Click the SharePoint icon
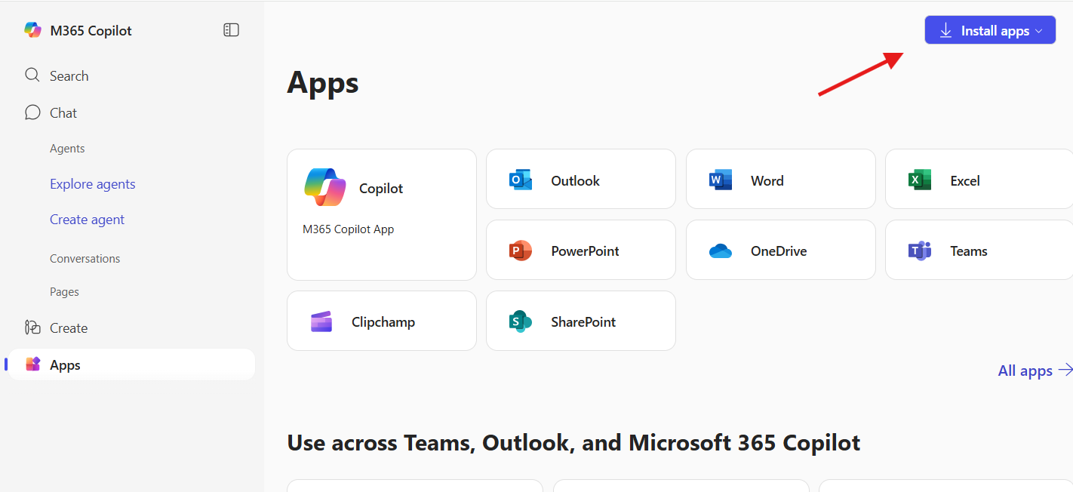1073x492 pixels. coord(521,321)
